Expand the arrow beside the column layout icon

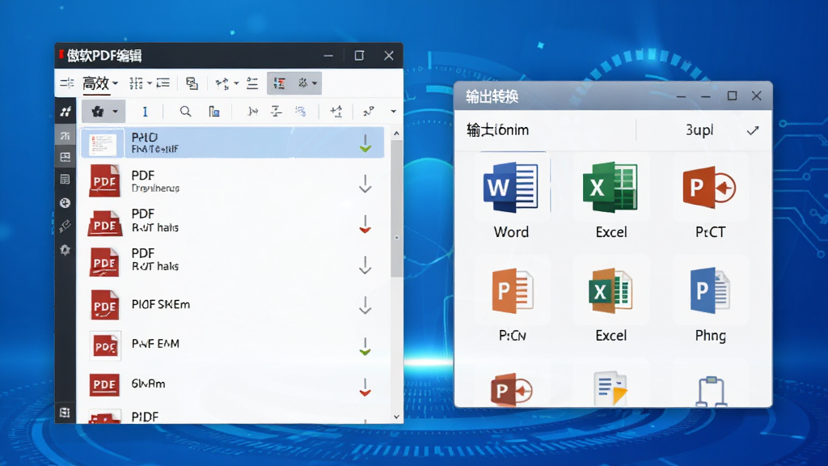150,83
